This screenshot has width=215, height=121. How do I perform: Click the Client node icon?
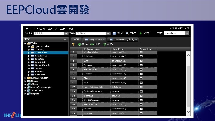[29, 84]
